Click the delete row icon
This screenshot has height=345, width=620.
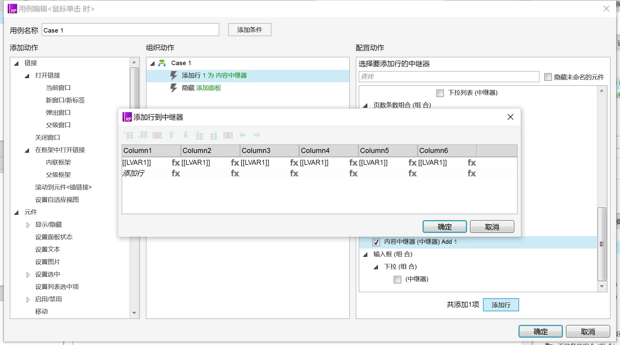click(x=157, y=135)
